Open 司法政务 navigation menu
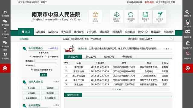193x108 pixels. (168, 32)
